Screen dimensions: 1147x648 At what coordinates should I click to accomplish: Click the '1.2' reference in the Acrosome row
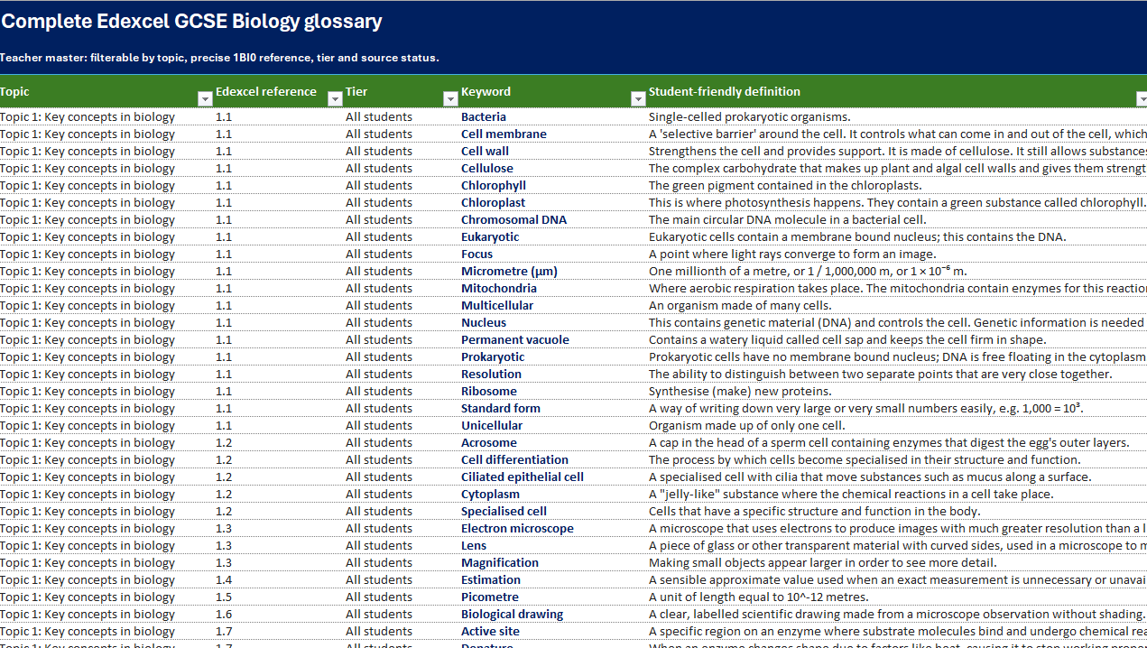pyautogui.click(x=224, y=442)
